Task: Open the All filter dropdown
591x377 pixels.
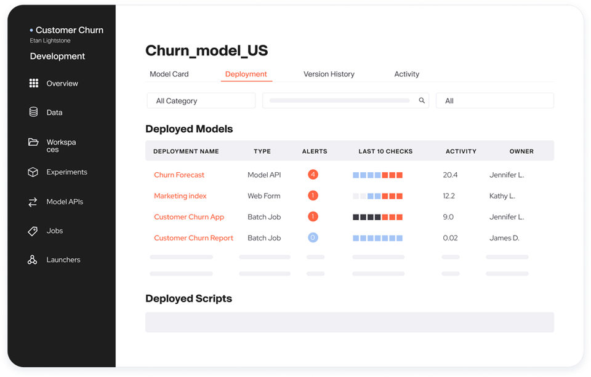Action: [495, 101]
